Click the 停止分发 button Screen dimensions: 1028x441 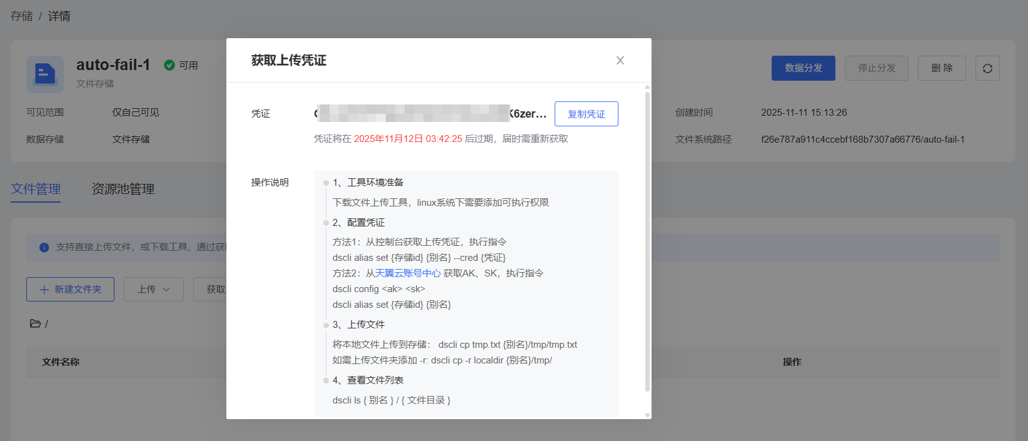876,68
